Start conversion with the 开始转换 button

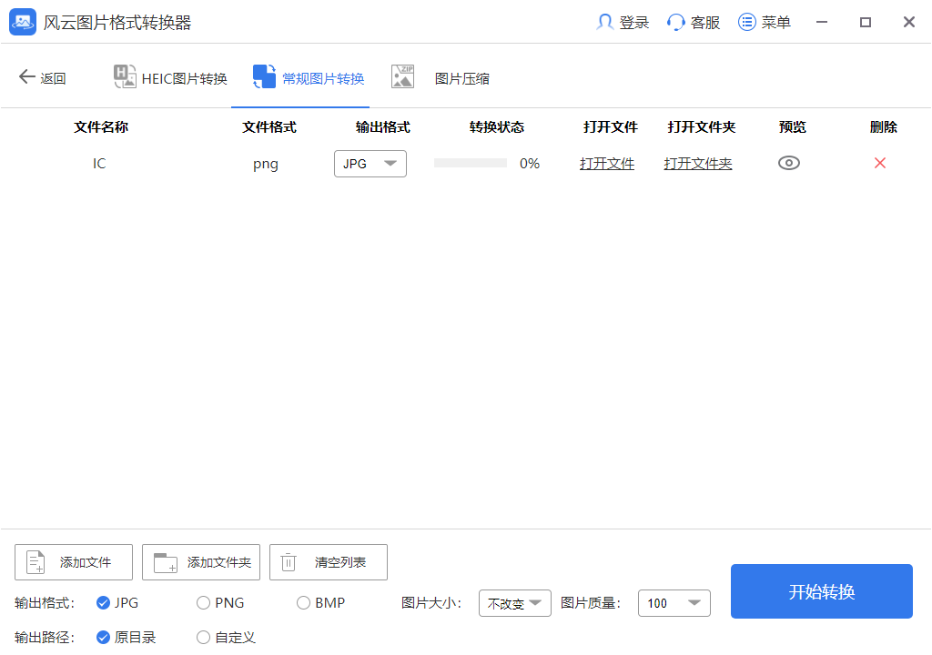coord(821,591)
